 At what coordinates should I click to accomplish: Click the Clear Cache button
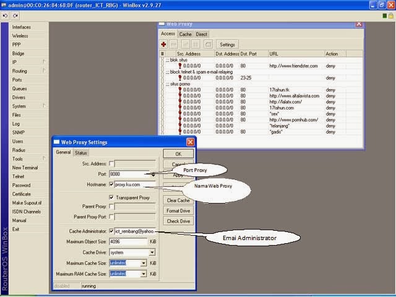178,200
